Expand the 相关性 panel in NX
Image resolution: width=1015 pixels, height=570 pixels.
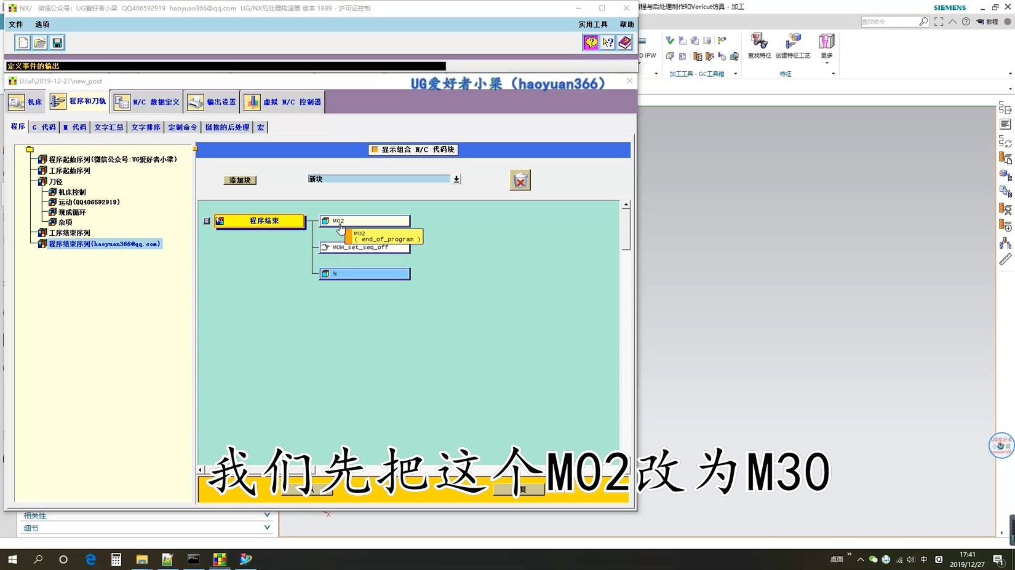pos(267,515)
